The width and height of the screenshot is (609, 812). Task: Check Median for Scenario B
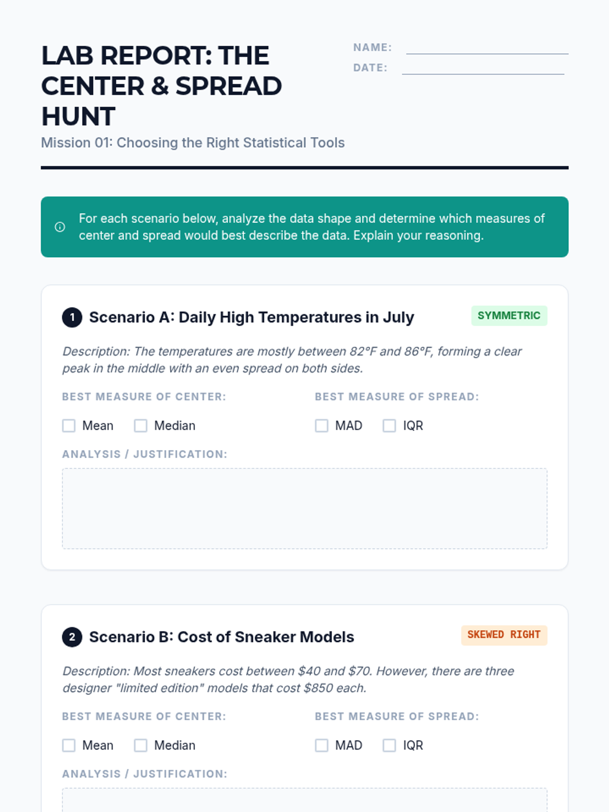141,746
